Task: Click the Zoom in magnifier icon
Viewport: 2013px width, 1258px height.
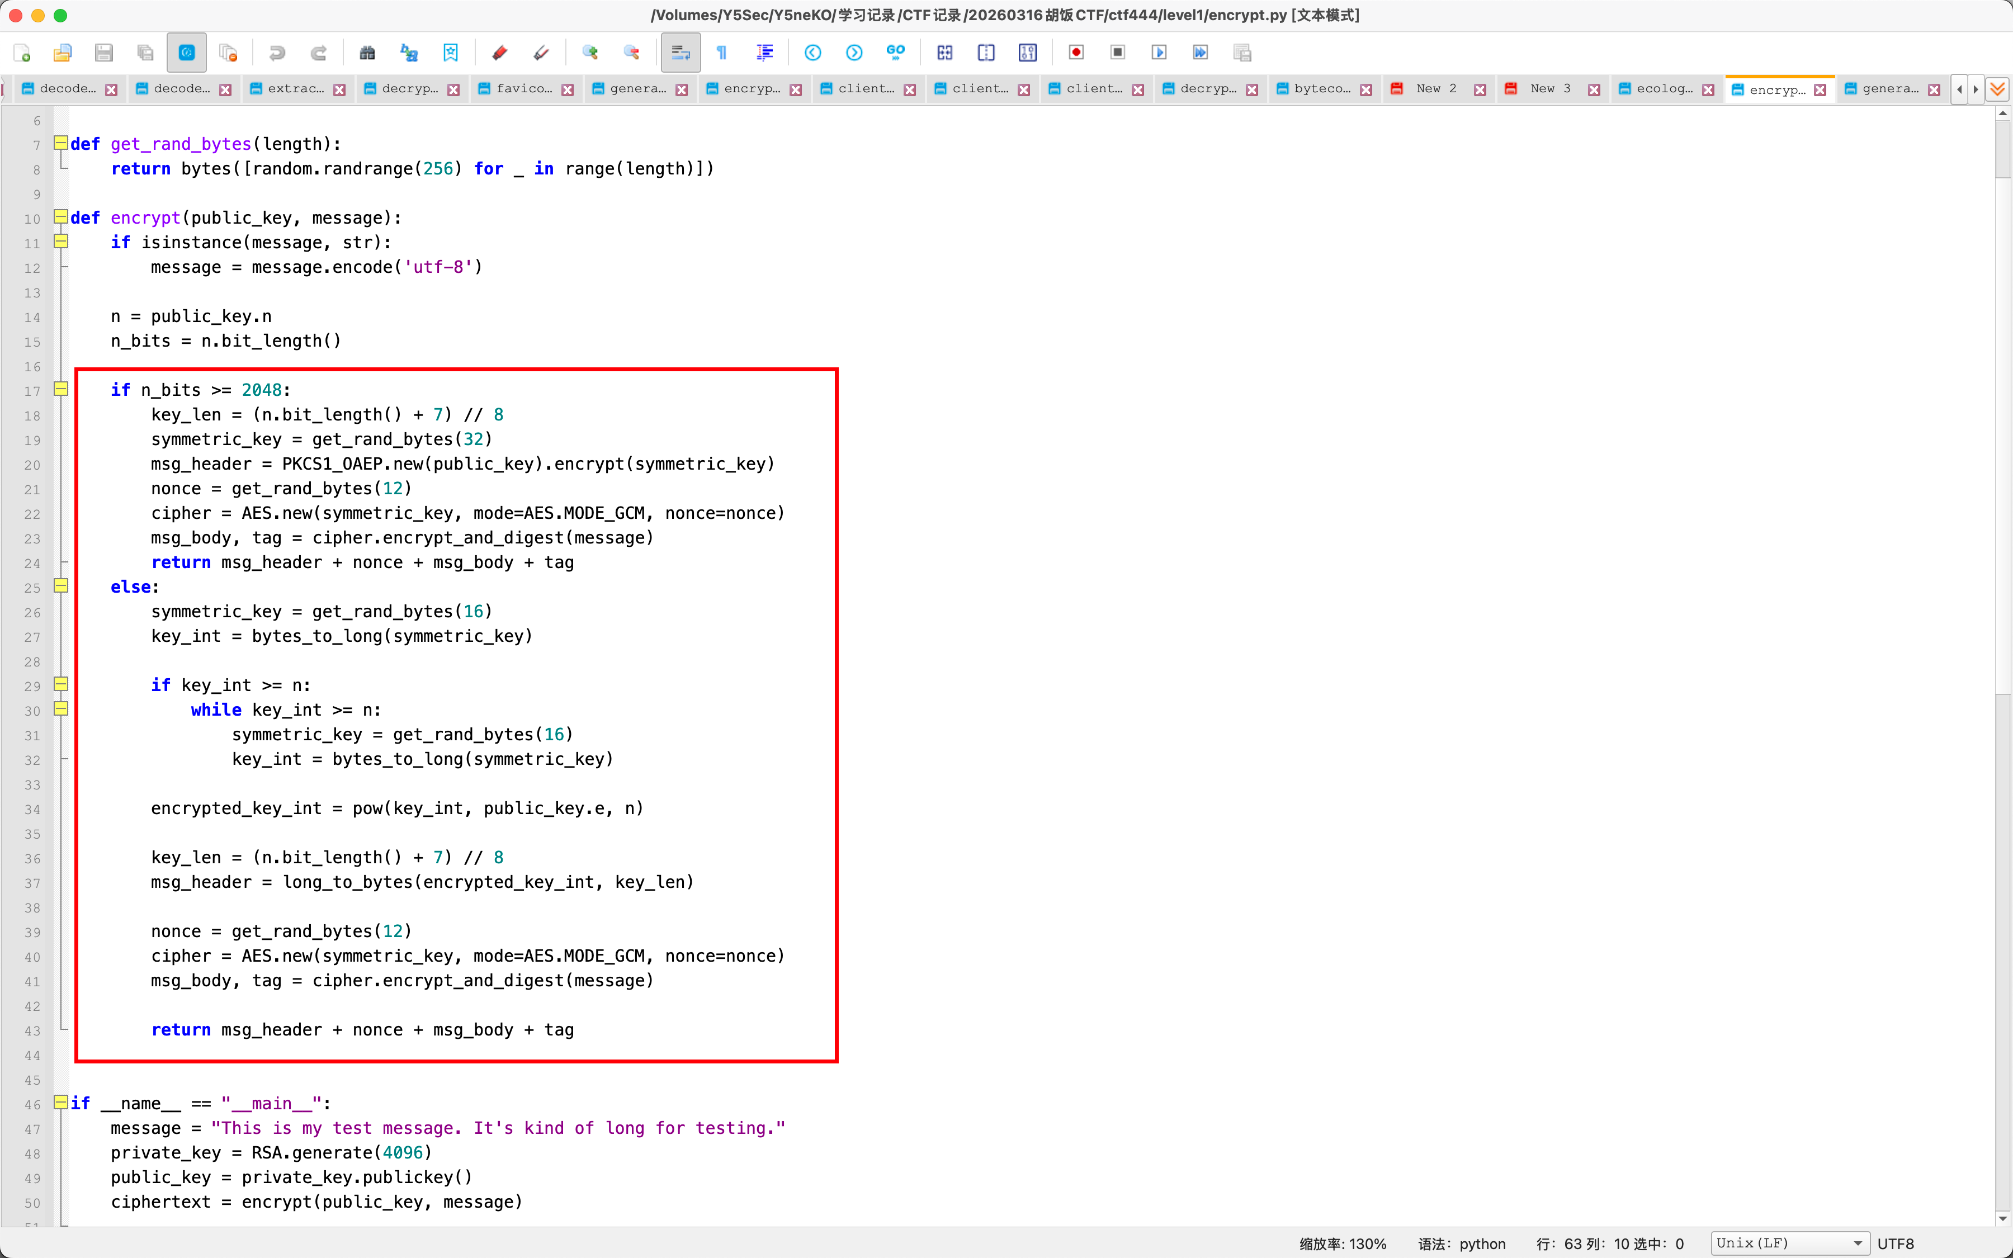Action: (590, 53)
